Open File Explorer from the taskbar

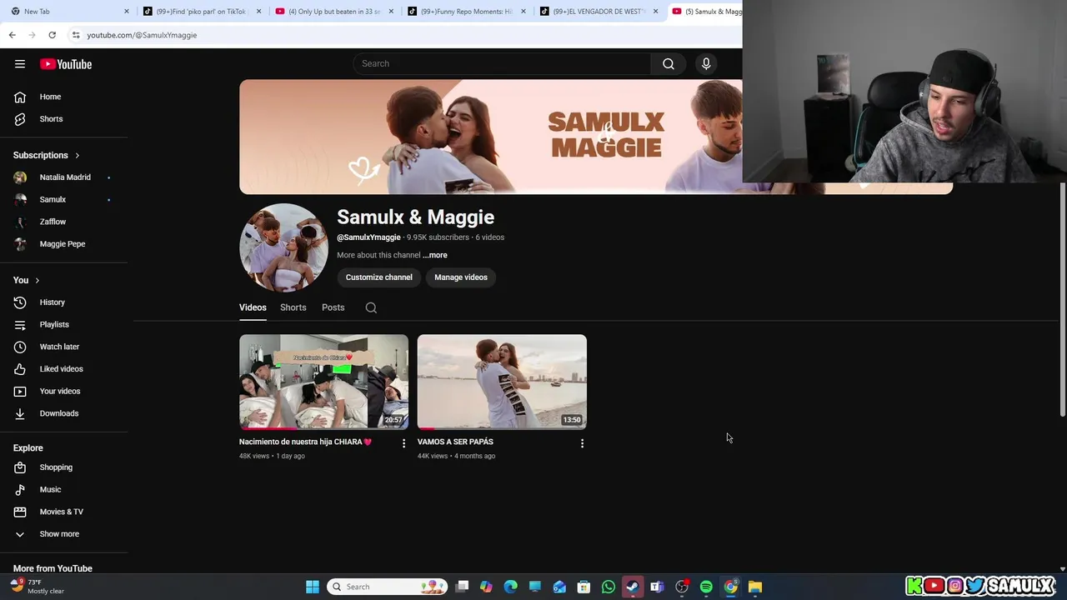click(755, 587)
